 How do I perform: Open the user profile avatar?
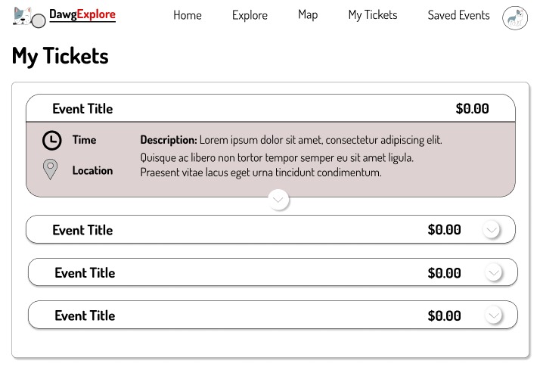click(514, 17)
